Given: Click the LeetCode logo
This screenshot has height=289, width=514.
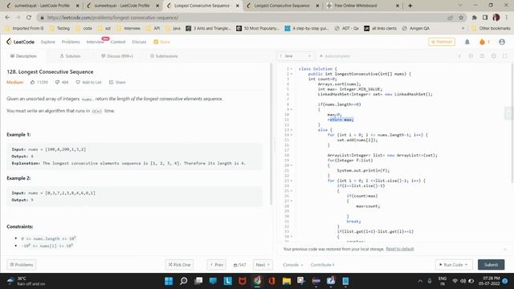Looking at the screenshot, I should point(20,42).
